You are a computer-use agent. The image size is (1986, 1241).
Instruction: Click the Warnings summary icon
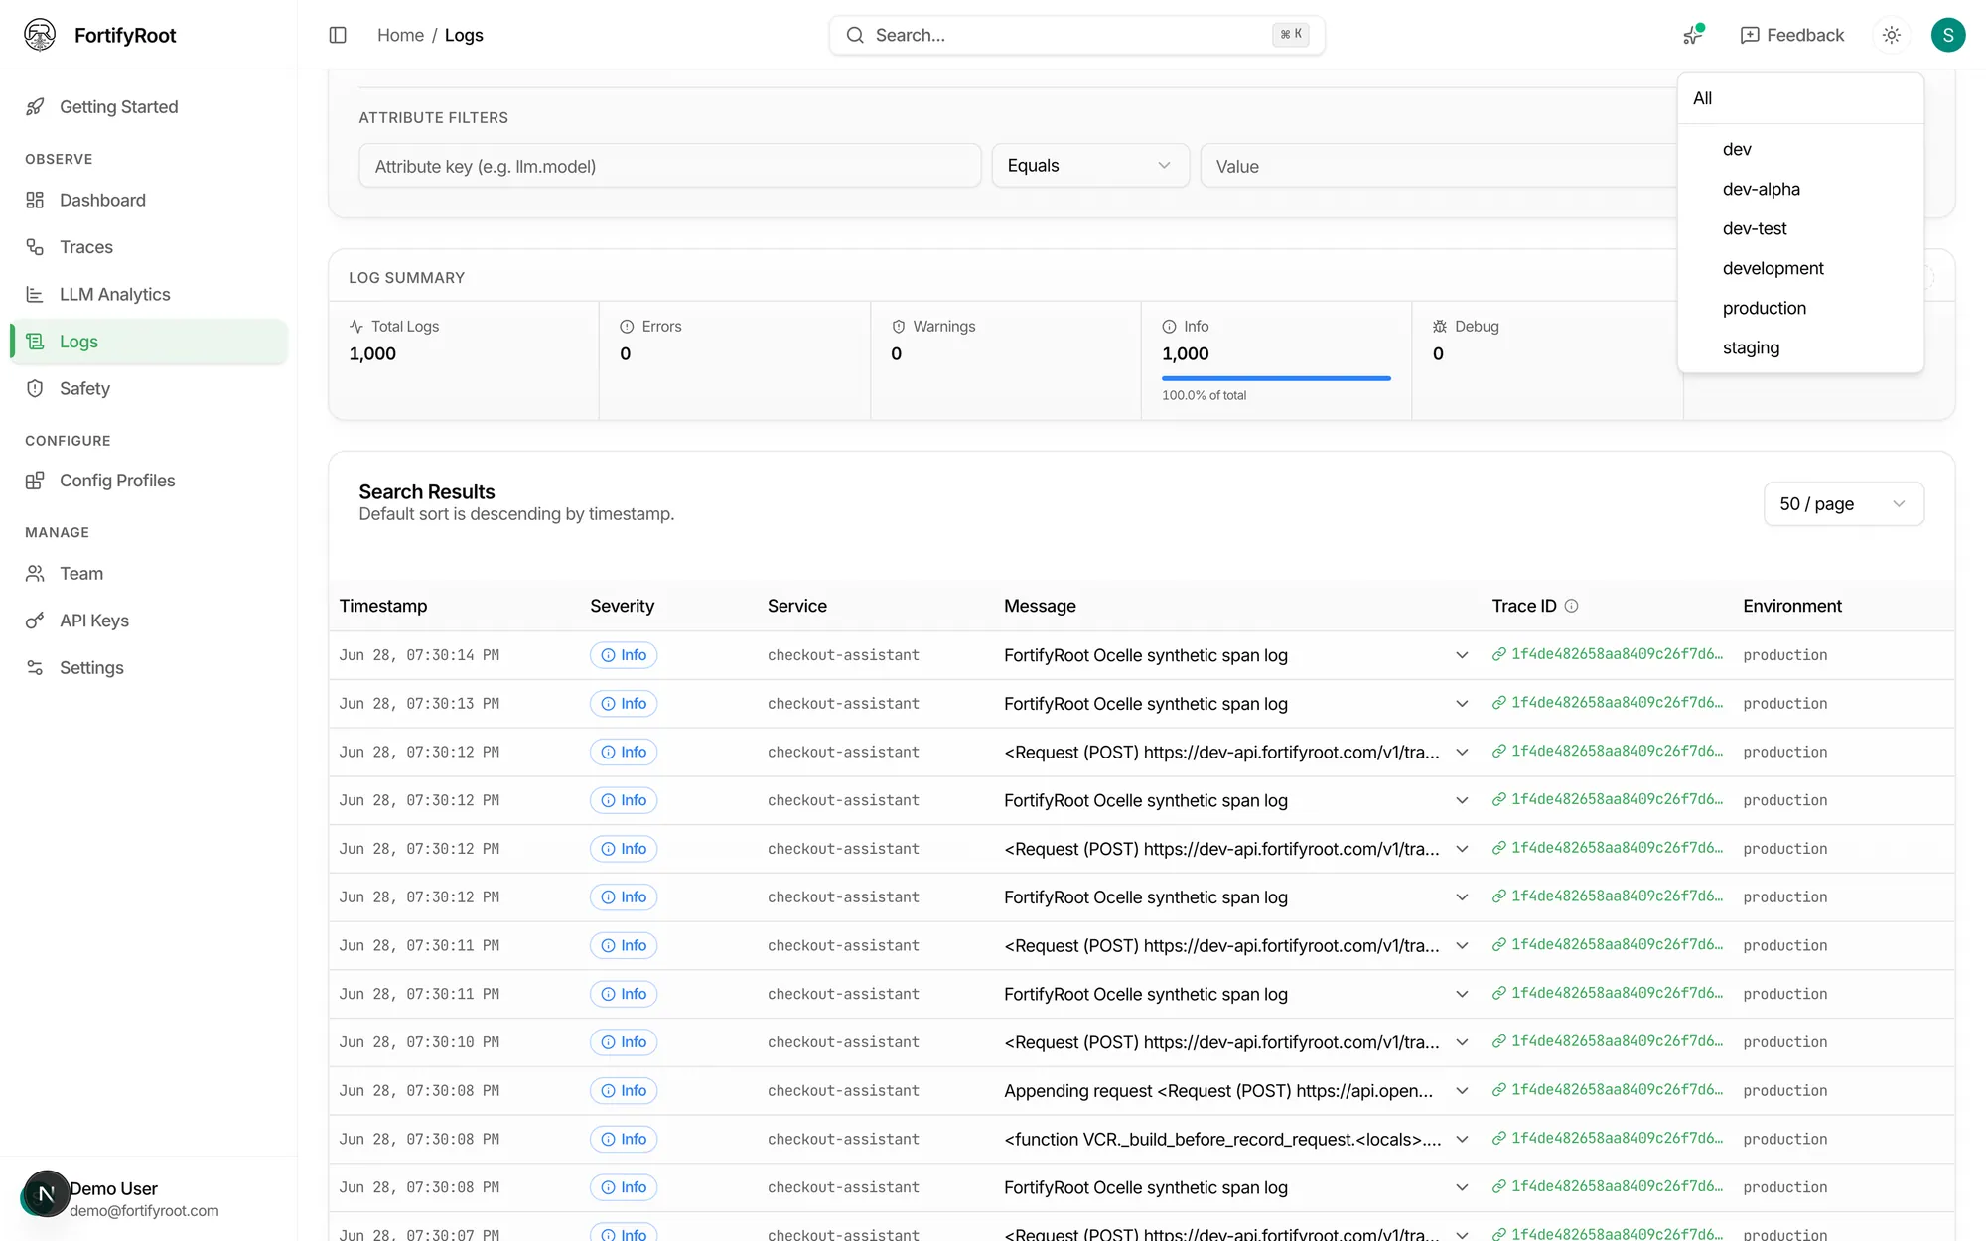(x=899, y=326)
